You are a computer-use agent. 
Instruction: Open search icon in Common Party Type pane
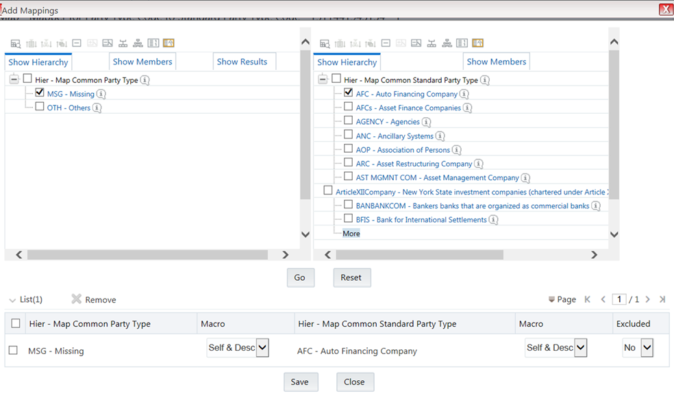tap(16, 43)
